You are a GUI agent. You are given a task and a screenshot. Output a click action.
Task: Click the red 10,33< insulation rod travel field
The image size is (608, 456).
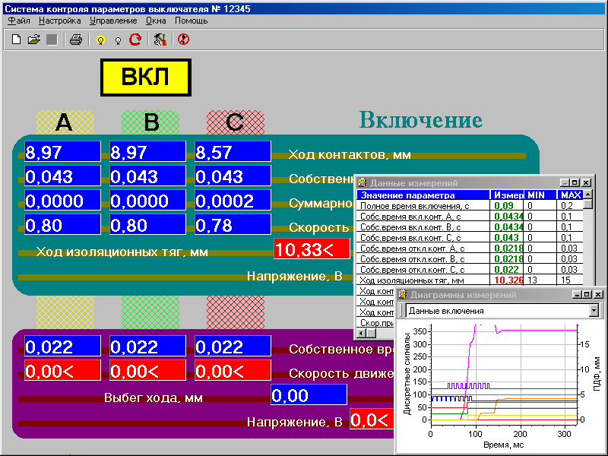[x=312, y=249]
